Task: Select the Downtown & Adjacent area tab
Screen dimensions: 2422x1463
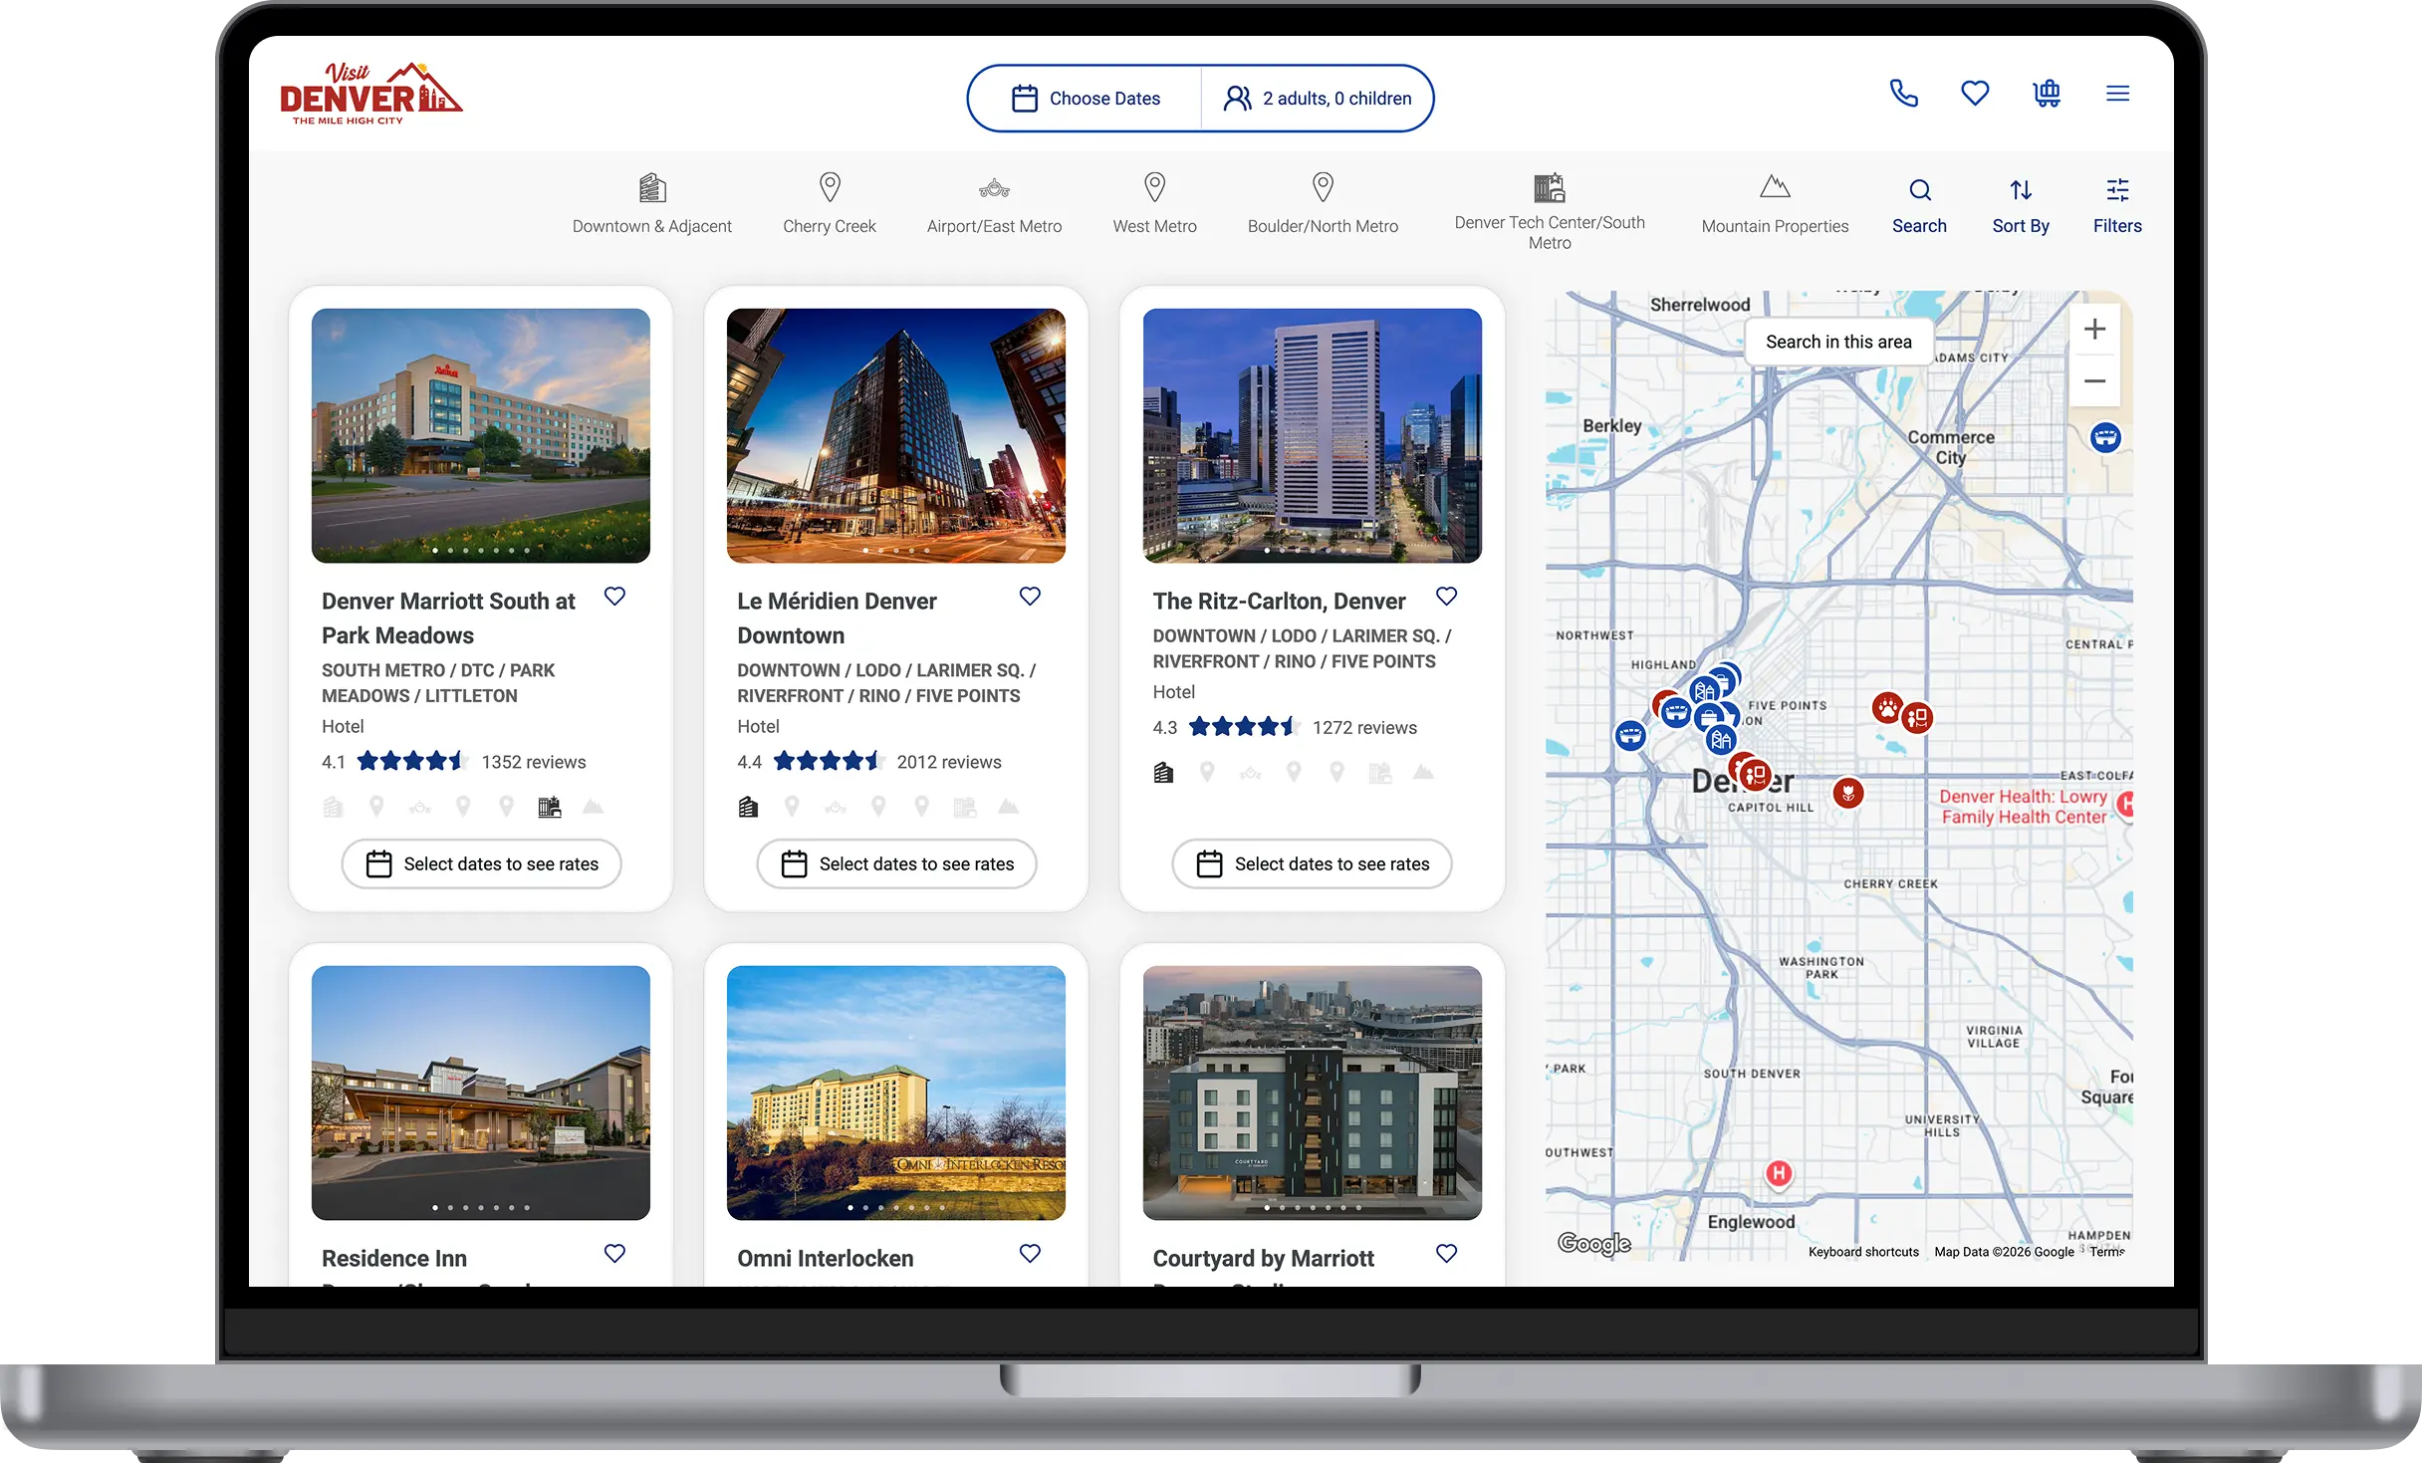Action: 651,205
